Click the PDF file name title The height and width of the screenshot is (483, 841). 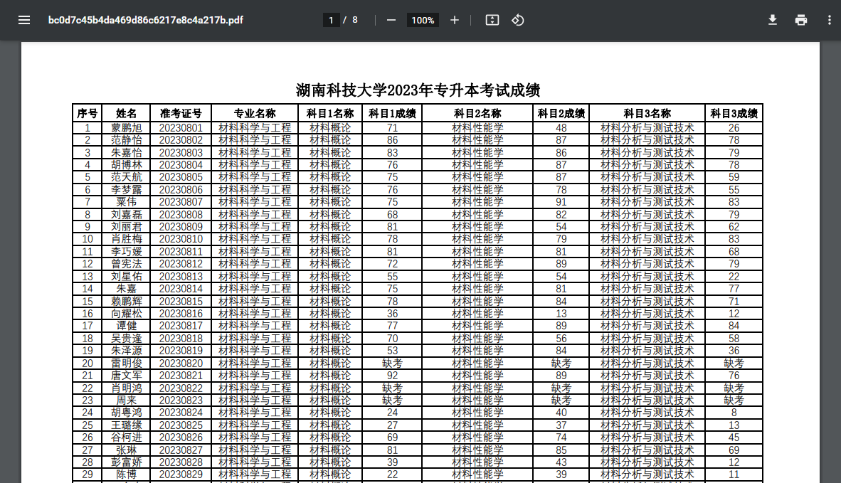coord(145,21)
